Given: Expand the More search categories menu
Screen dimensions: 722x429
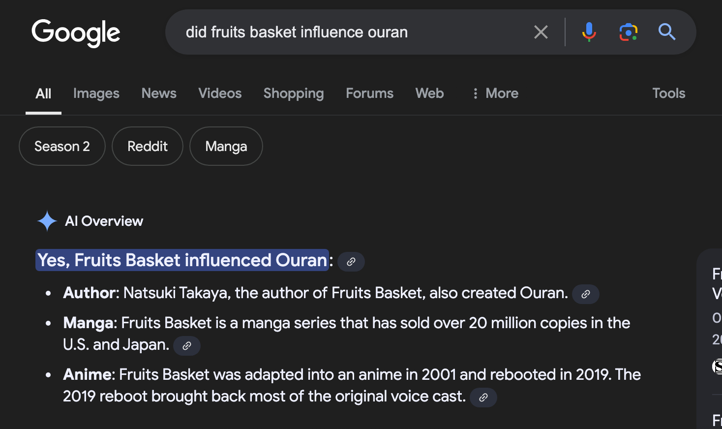Looking at the screenshot, I should [x=495, y=93].
